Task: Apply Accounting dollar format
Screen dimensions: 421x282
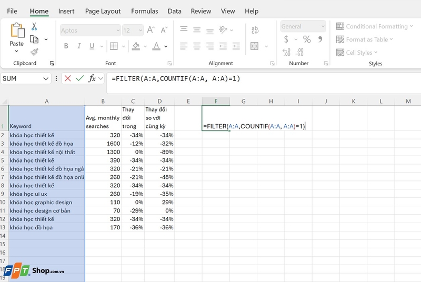Action: tap(286, 39)
